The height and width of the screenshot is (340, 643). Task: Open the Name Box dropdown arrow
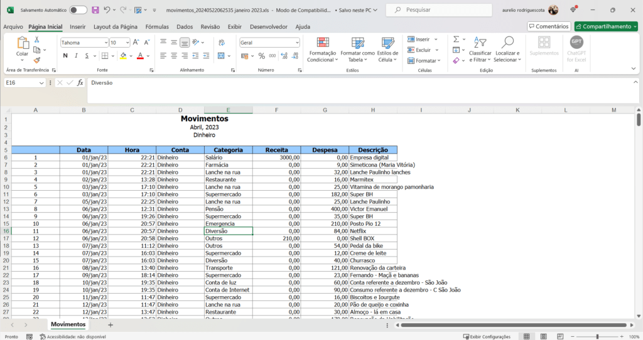41,83
